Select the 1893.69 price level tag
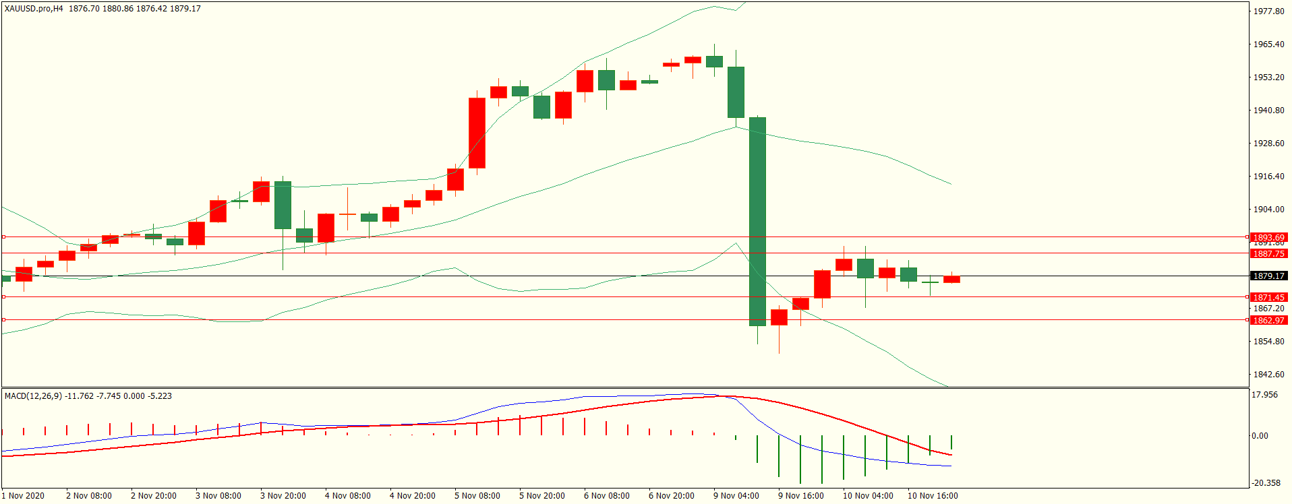Viewport: 1292px width, 504px height. coord(1269,238)
